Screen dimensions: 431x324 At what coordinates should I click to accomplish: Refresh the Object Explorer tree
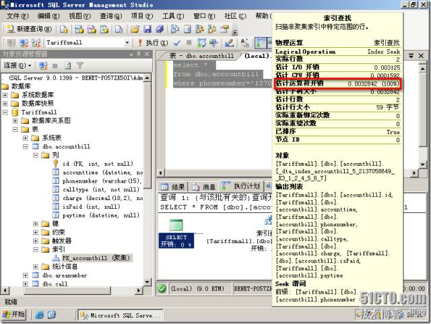[67, 65]
